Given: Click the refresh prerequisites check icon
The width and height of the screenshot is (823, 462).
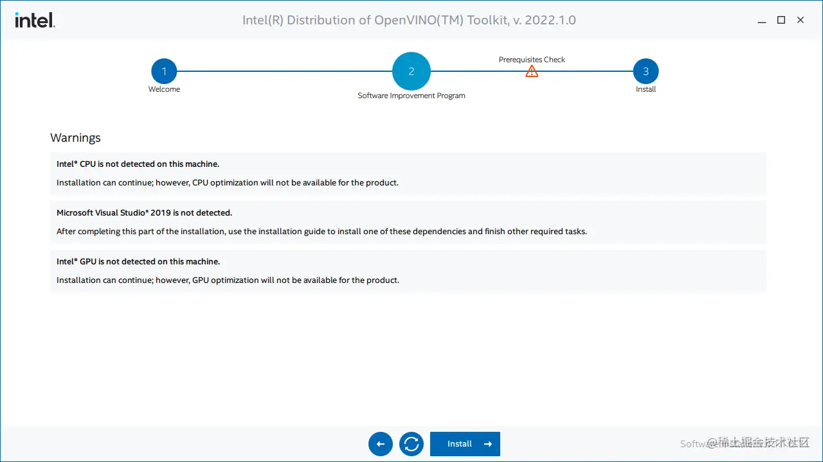Looking at the screenshot, I should pyautogui.click(x=411, y=444).
